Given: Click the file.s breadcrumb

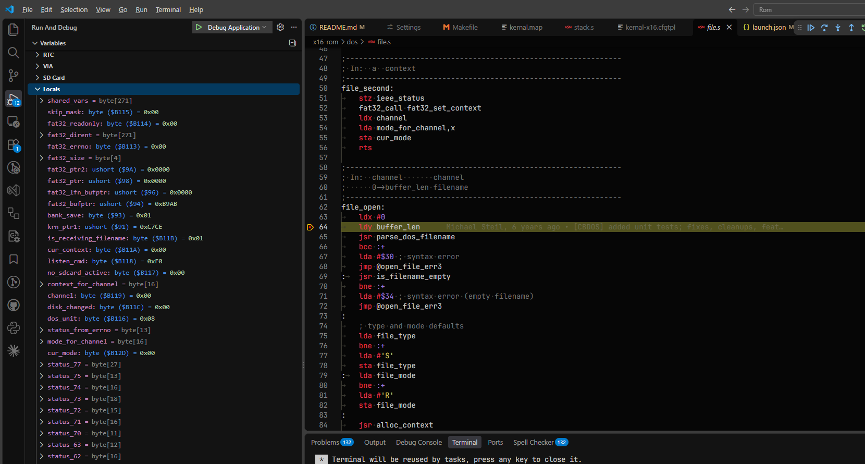Looking at the screenshot, I should 380,42.
